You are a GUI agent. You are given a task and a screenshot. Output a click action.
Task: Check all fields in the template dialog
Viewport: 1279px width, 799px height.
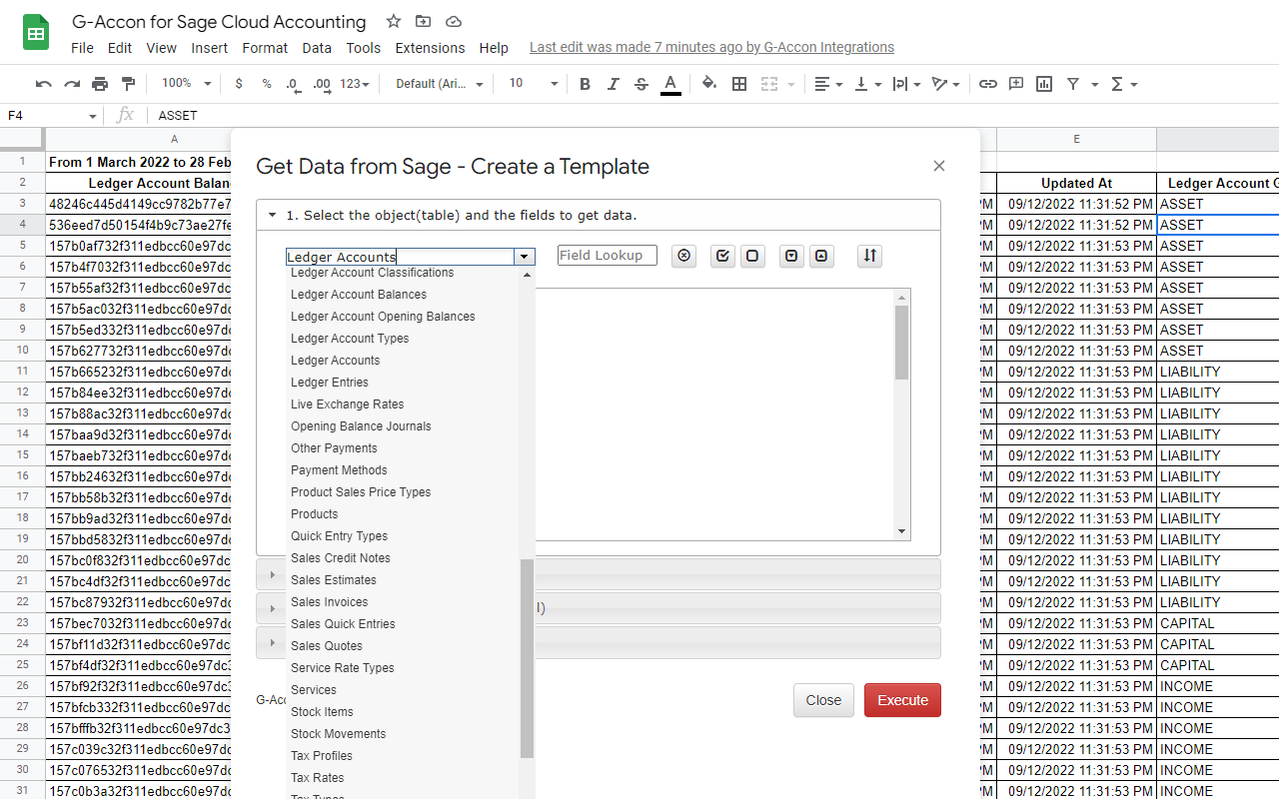[x=723, y=256]
